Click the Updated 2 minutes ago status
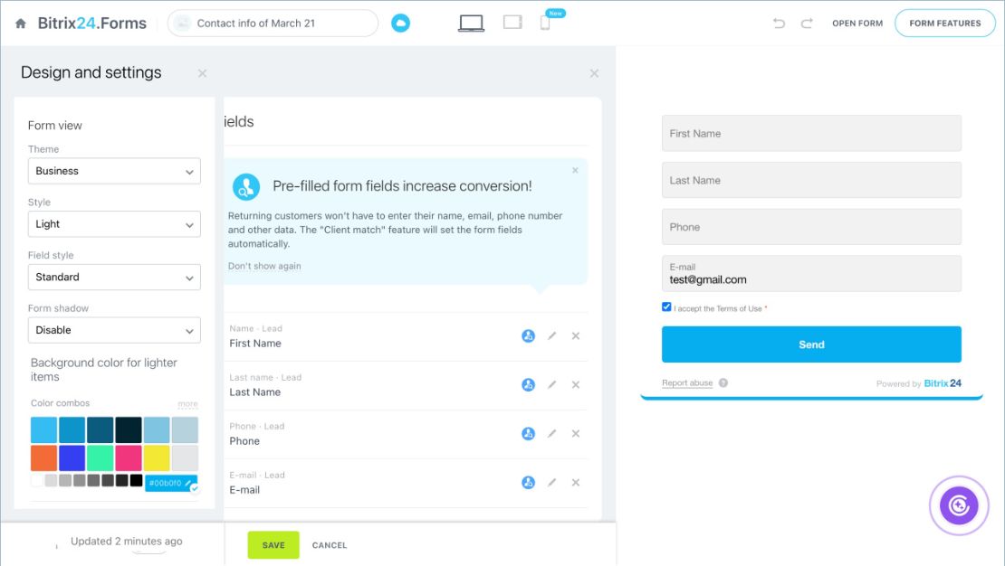This screenshot has height=566, width=1005. coord(126,541)
